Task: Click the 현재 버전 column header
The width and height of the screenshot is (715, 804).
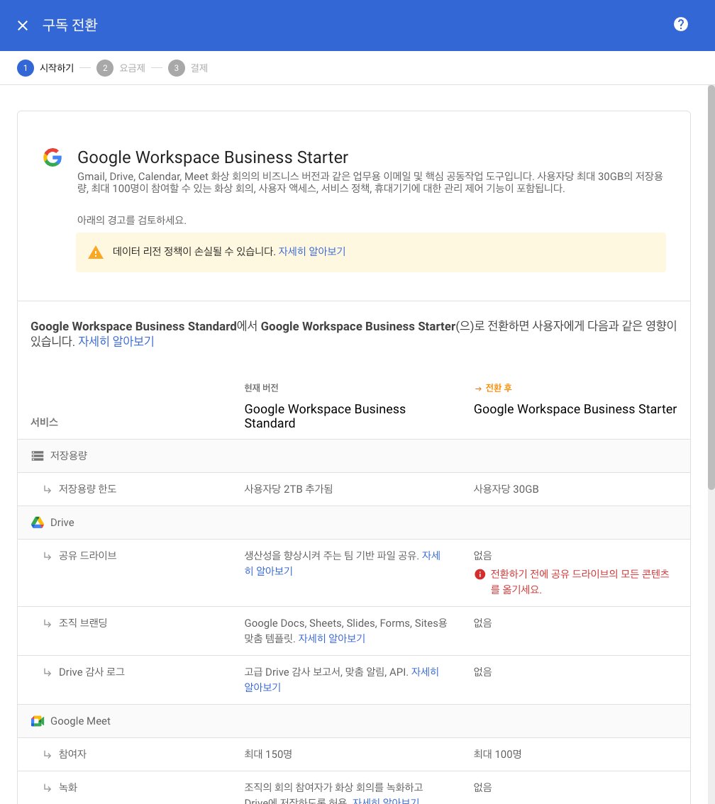Action: tap(261, 388)
